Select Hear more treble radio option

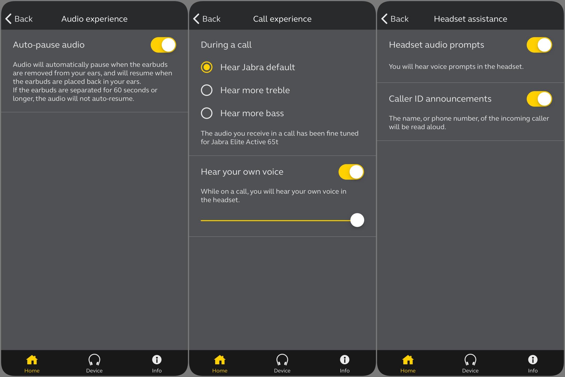tap(207, 90)
